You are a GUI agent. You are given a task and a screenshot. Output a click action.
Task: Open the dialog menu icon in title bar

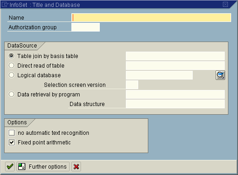pos(5,5)
